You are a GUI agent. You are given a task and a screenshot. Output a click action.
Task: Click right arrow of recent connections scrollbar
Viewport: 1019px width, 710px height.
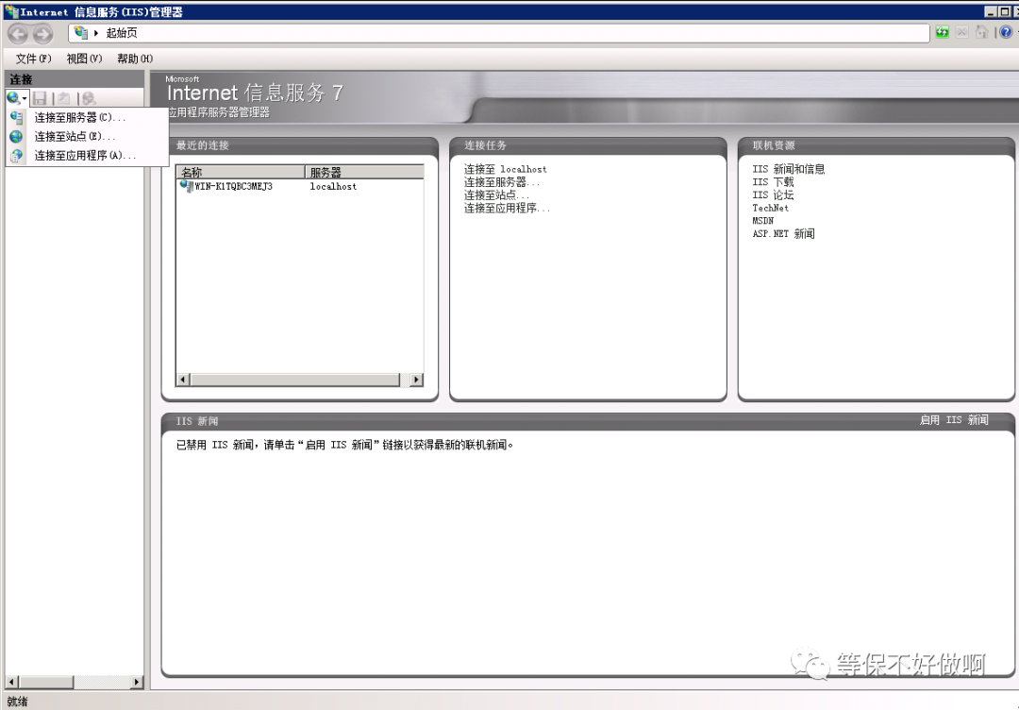click(417, 380)
